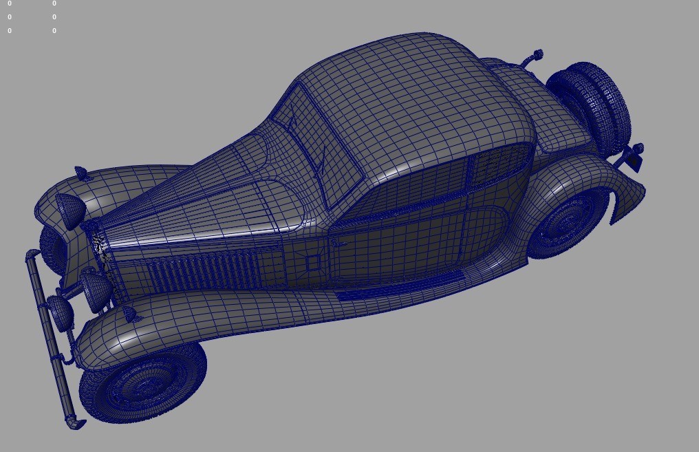Screen dimensions: 699x452
Task: Click the middle HUD zero readout
Action: coord(9,16)
